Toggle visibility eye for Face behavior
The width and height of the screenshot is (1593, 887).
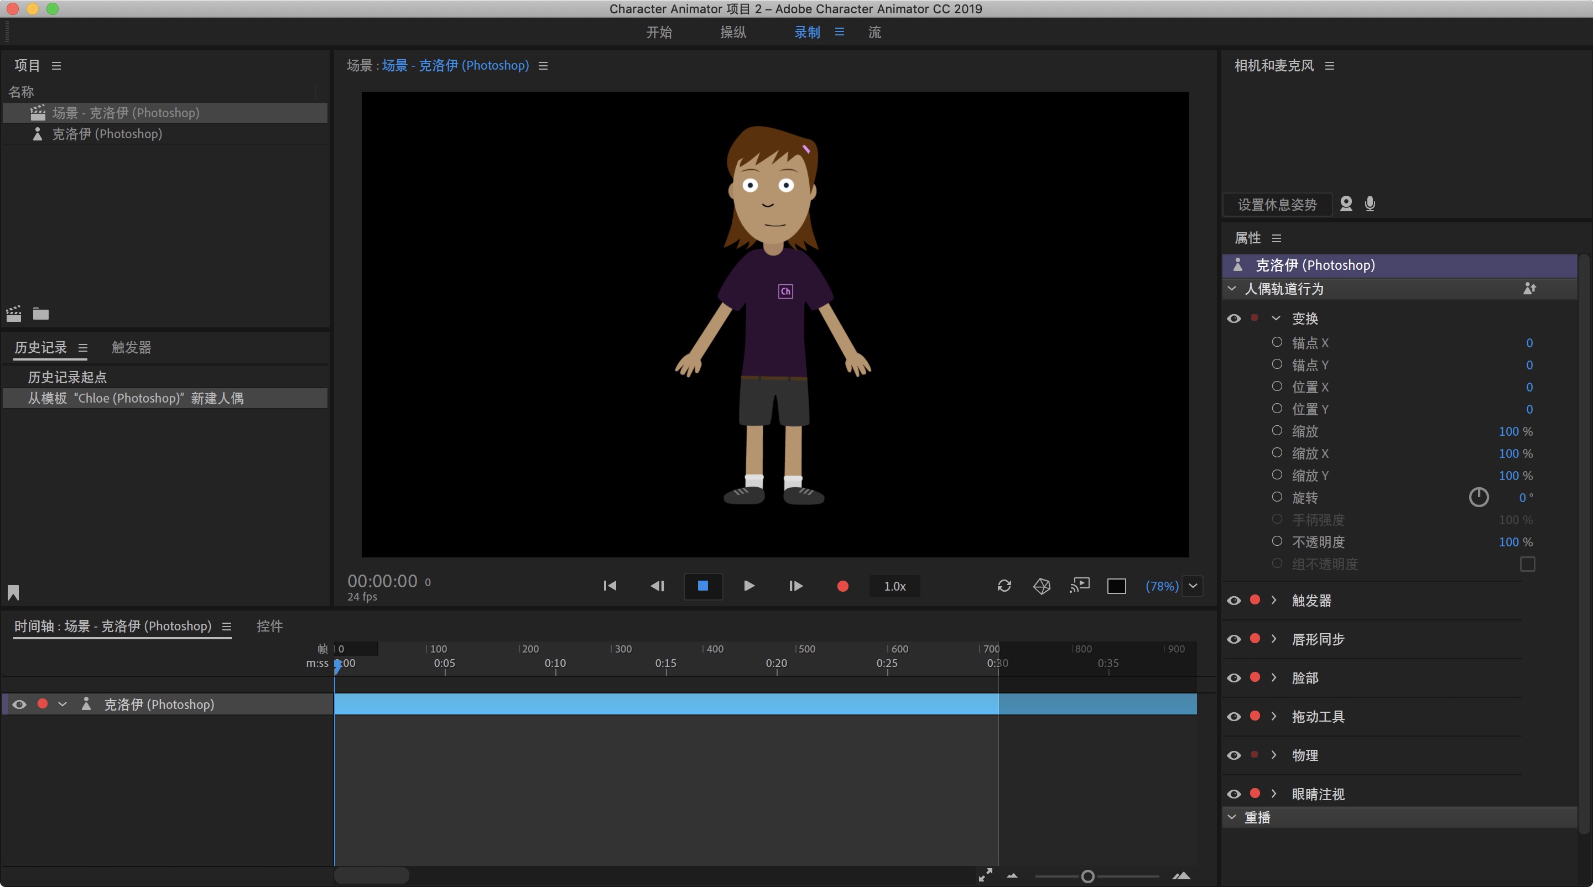click(1233, 678)
